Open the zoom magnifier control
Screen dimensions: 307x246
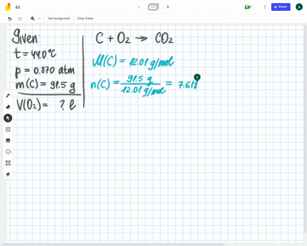tap(33, 19)
